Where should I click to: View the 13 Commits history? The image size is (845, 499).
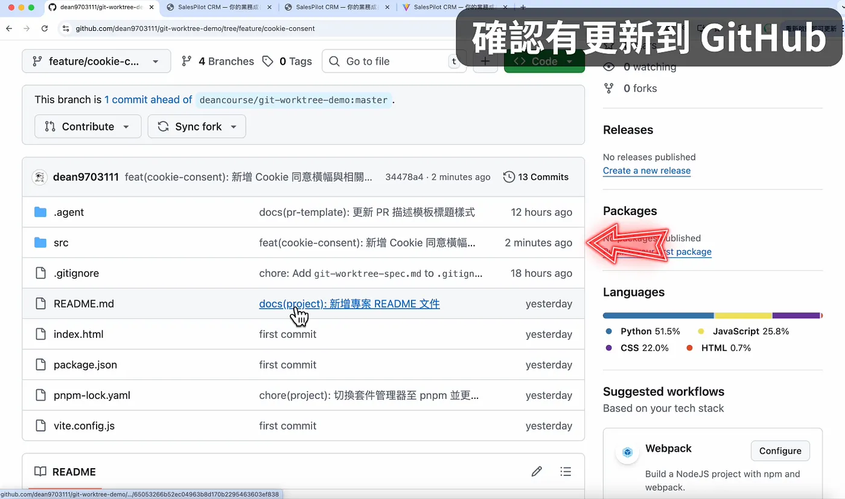pyautogui.click(x=536, y=177)
